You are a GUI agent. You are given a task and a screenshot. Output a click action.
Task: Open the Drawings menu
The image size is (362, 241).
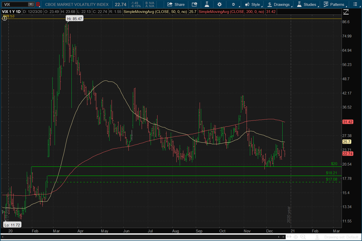279,4
